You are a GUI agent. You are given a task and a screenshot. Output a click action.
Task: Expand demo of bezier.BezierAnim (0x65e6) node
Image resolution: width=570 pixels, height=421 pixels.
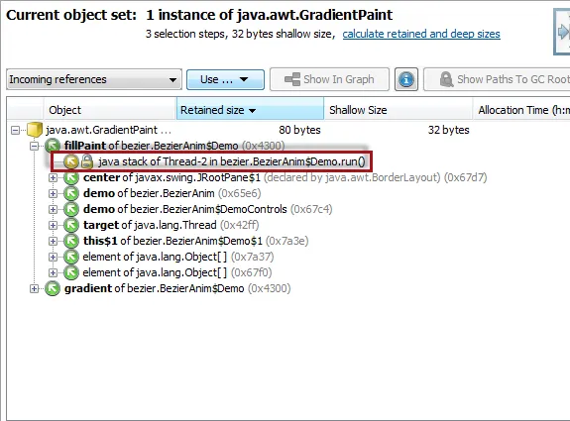click(54, 193)
